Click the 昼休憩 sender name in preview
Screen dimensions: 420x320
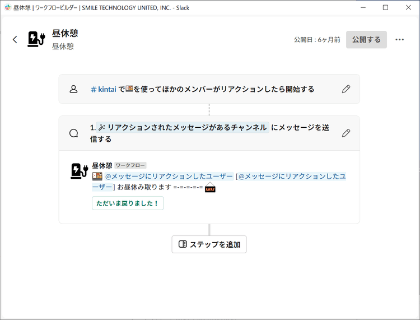(x=102, y=165)
